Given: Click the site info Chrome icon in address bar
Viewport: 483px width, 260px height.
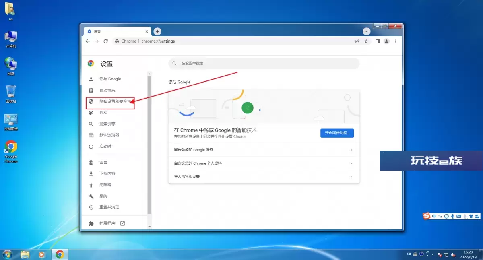Looking at the screenshot, I should pos(117,41).
